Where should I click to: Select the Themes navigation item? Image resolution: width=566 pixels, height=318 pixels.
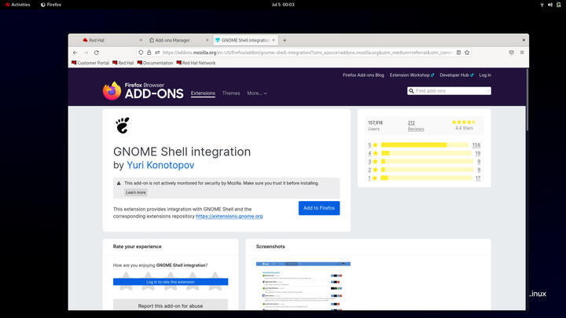point(231,93)
